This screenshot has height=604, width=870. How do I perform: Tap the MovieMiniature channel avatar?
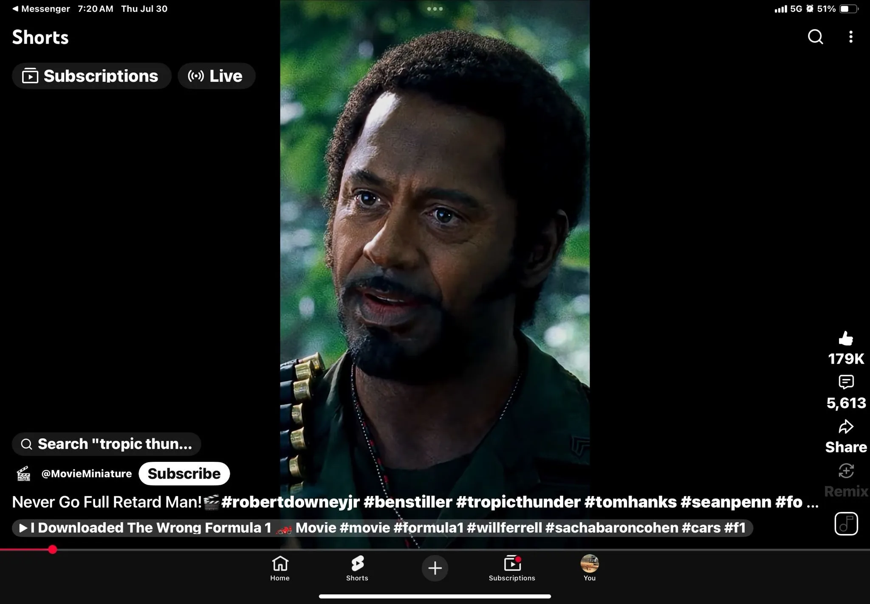click(23, 473)
